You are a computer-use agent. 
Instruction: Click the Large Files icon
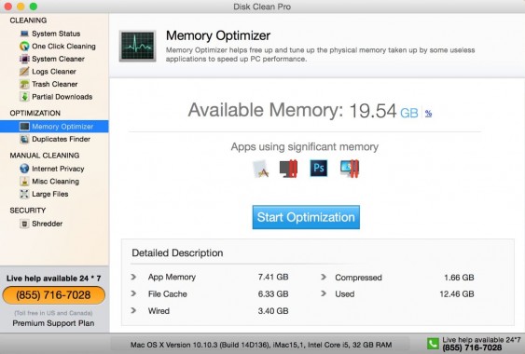24,194
